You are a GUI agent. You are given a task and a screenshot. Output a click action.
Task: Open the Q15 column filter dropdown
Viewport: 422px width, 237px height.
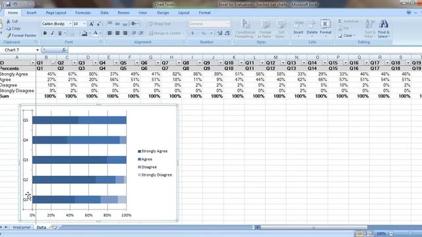click(346, 63)
